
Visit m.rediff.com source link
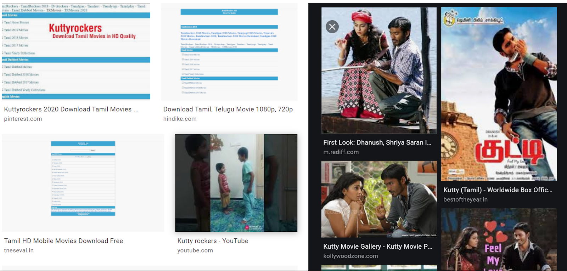tap(341, 152)
